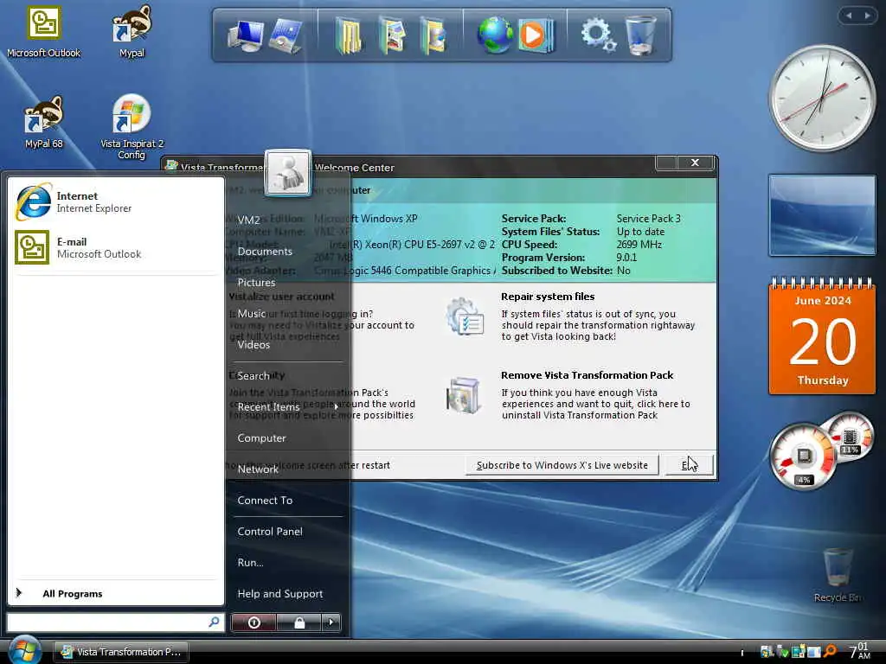This screenshot has height=664, width=886.
Task: Click the user account picture in Start menu
Action: pyautogui.click(x=288, y=172)
